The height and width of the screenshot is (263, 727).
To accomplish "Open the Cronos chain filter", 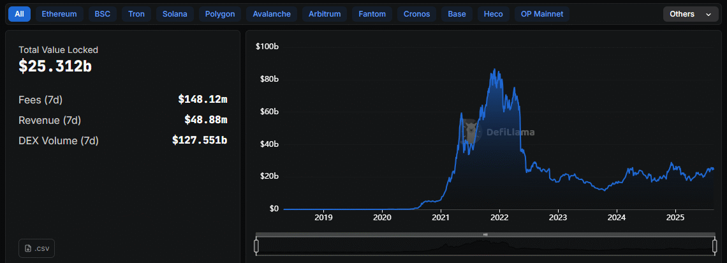I will click(417, 14).
